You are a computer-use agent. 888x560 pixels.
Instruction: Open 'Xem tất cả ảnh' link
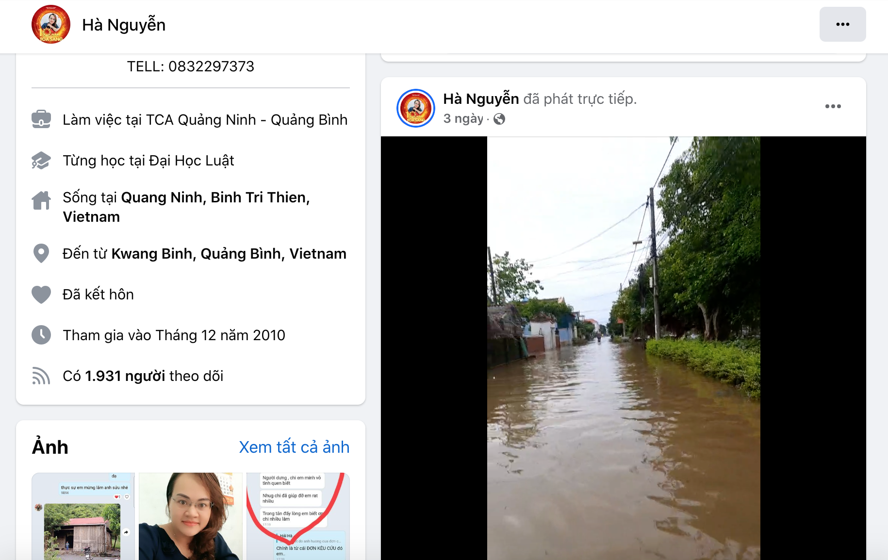coord(294,447)
